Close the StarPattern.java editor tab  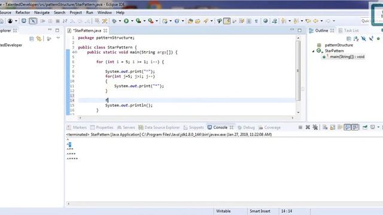[105, 30]
